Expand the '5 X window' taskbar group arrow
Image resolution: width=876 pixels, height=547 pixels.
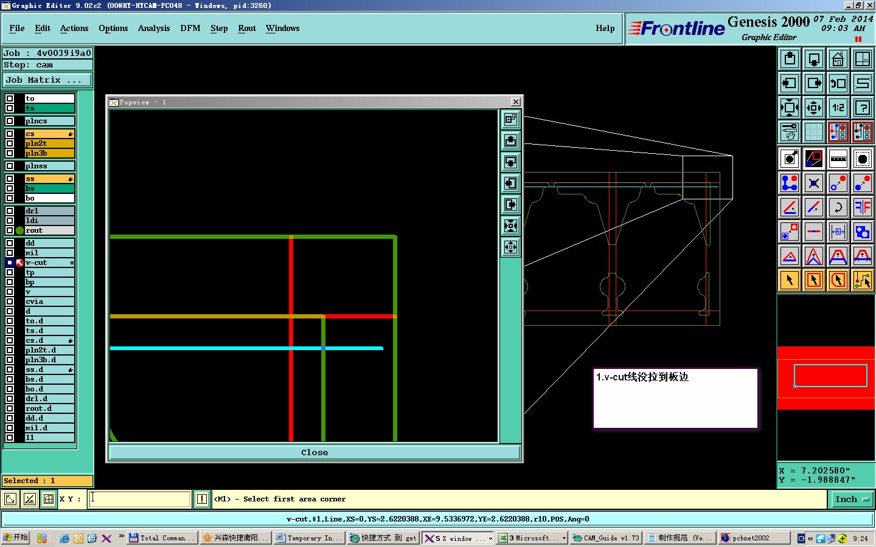click(490, 538)
